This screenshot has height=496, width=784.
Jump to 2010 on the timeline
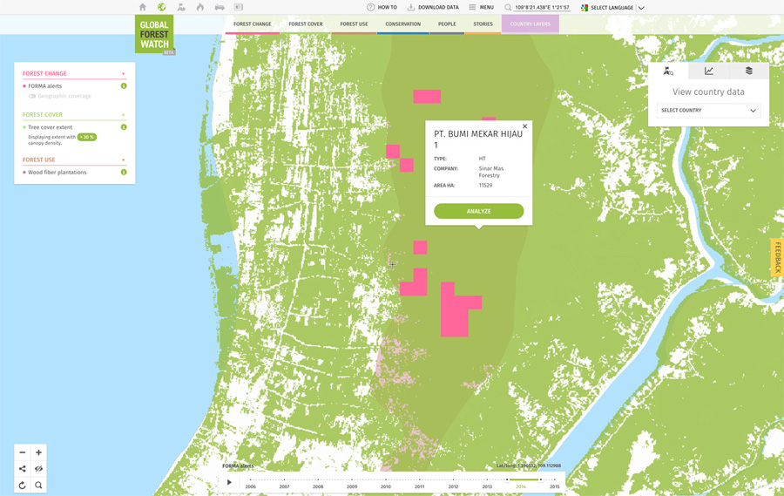tap(386, 486)
